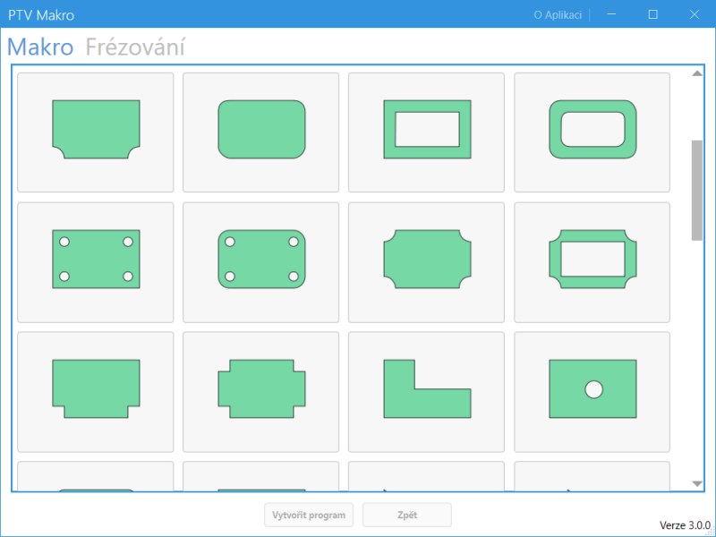Click the scroll down arrow

pyautogui.click(x=697, y=483)
